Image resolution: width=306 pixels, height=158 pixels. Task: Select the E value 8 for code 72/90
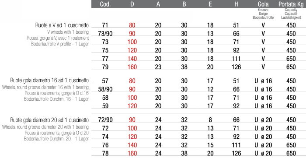(x=210, y=120)
